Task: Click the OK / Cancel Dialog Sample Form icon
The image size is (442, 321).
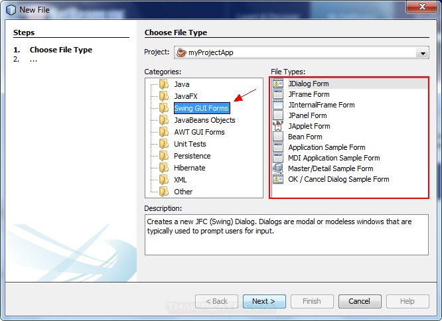Action: [278, 179]
